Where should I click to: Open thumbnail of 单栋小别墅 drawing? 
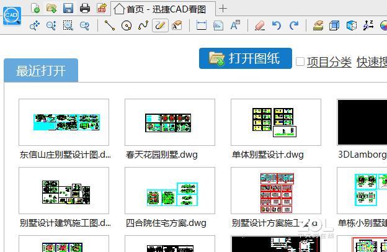tap(362, 191)
